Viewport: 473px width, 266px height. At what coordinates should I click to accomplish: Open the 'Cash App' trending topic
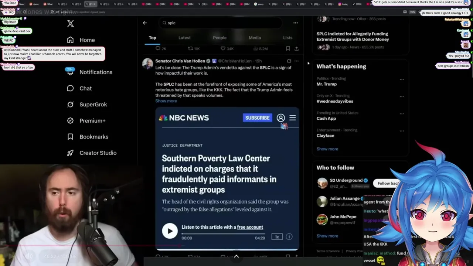(326, 118)
